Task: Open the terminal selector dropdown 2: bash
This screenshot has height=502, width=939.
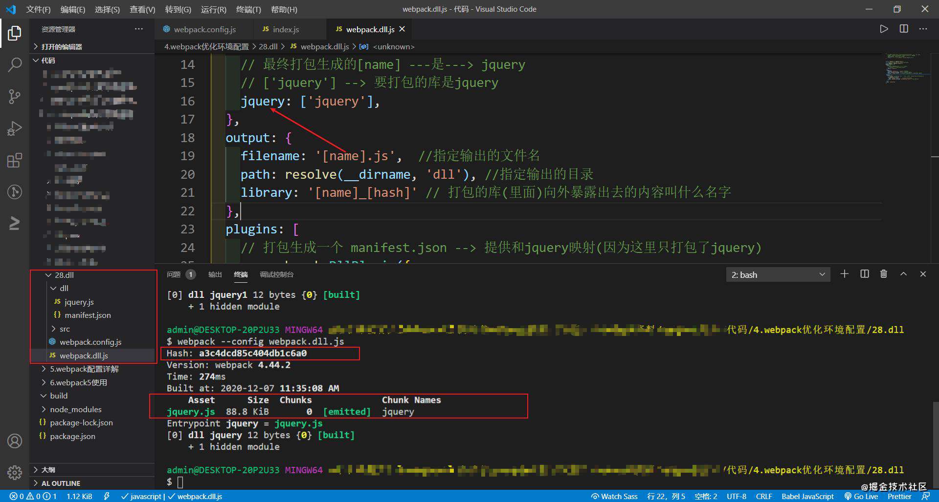Action: pos(778,275)
